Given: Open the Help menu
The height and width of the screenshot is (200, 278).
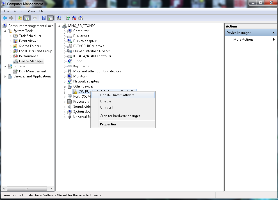Looking at the screenshot, I should [x=43, y=11].
